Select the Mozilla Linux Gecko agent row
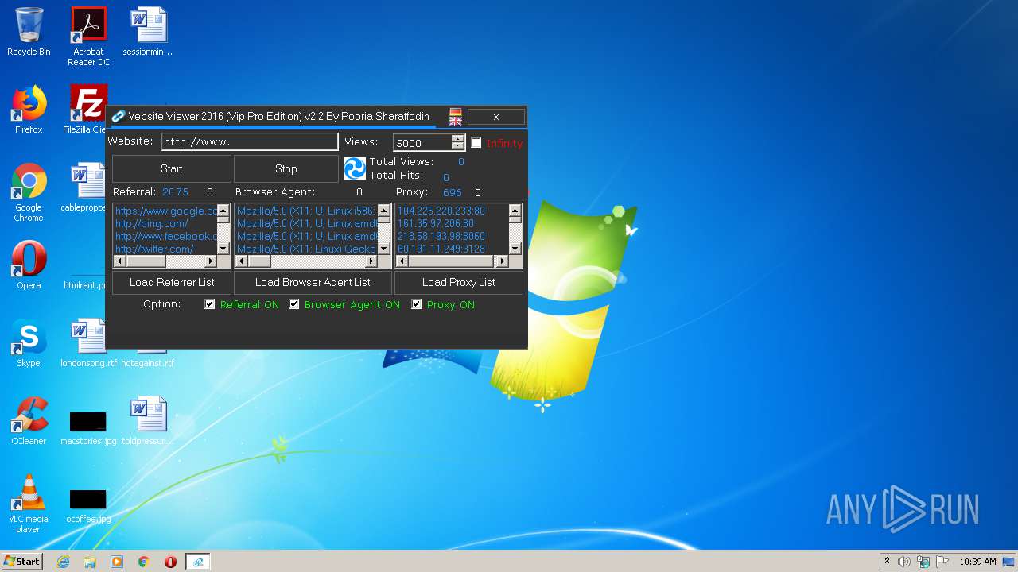This screenshot has height=572, width=1018. [306, 249]
